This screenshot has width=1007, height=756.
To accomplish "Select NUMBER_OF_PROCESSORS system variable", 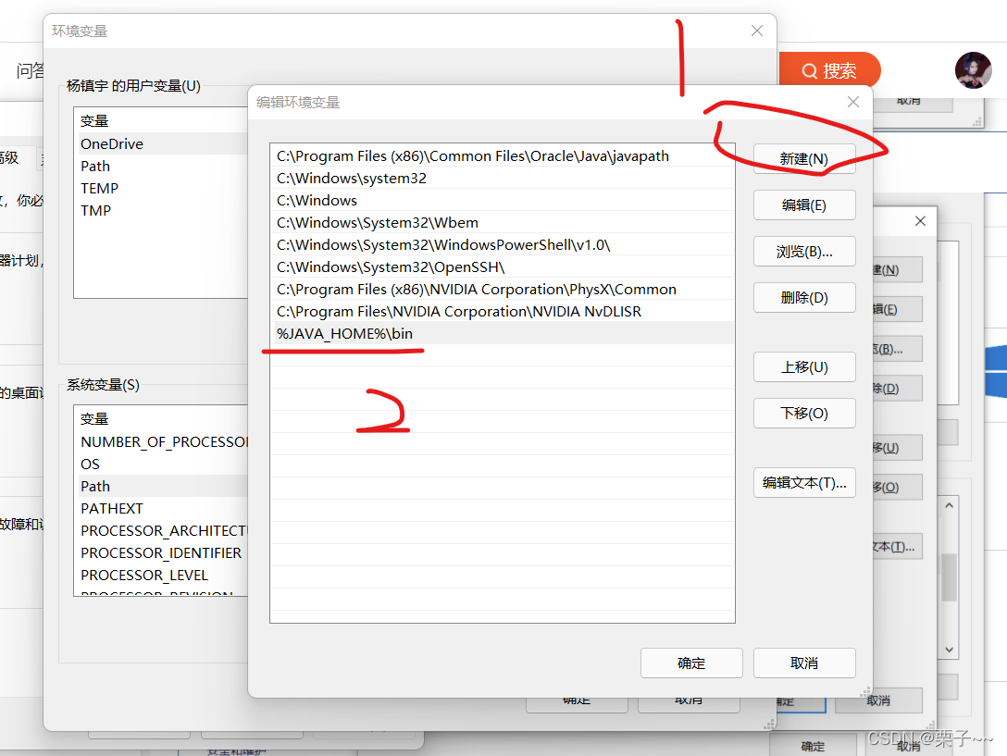I will (162, 442).
